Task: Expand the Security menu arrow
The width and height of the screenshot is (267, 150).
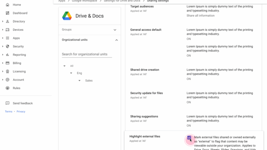Action: point(3,46)
